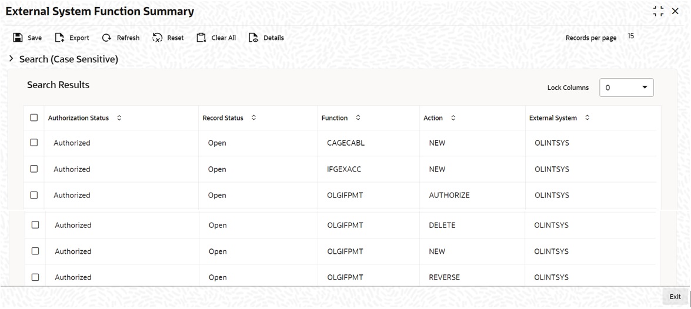Viewport: 691px width, 309px height.
Task: Click OLINTSYS in the IFGEXACC row
Action: [552, 169]
